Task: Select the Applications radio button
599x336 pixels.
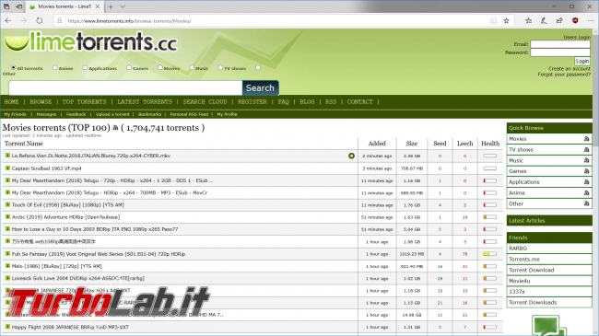Action: [85, 67]
